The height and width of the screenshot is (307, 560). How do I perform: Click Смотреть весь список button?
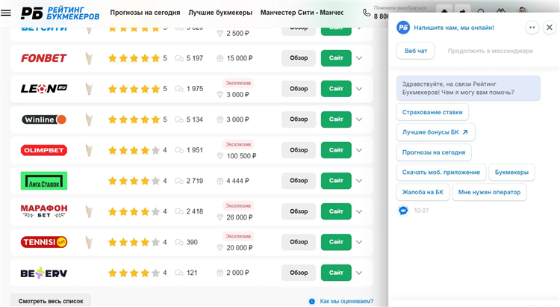tap(51, 301)
